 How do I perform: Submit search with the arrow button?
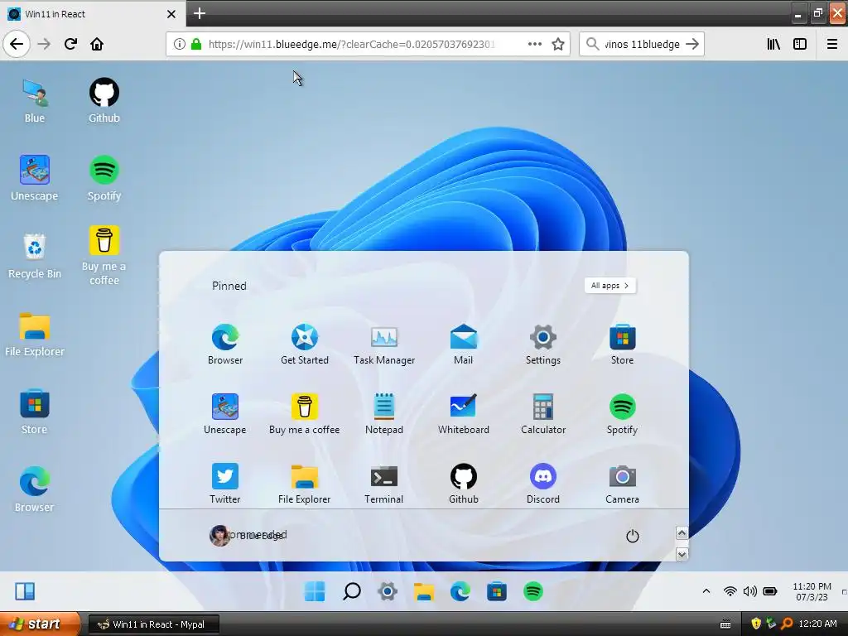[692, 44]
